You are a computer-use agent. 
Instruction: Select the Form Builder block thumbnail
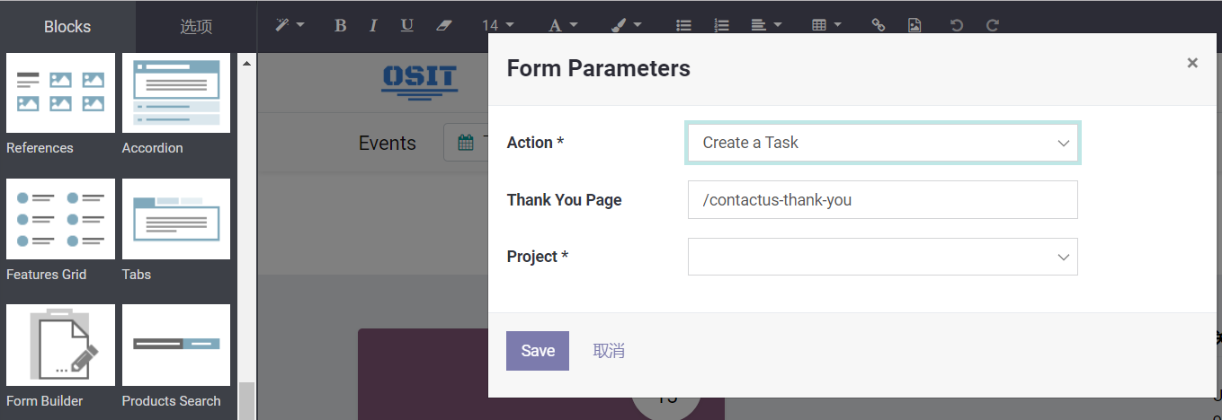[61, 346]
